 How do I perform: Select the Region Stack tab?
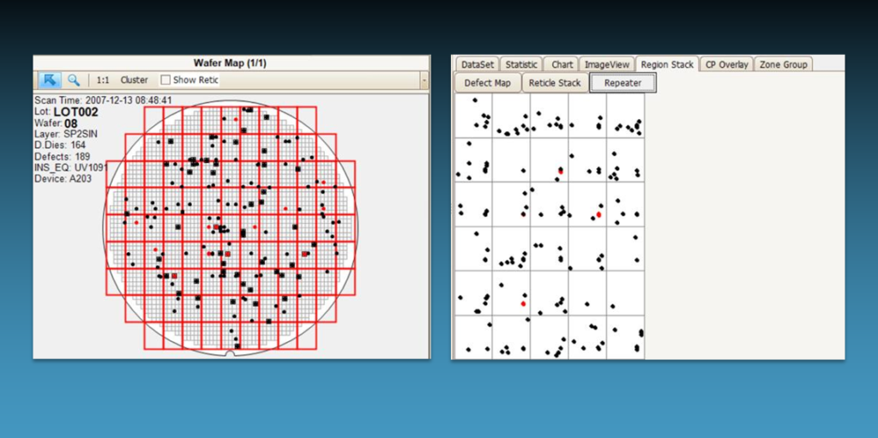(x=666, y=64)
